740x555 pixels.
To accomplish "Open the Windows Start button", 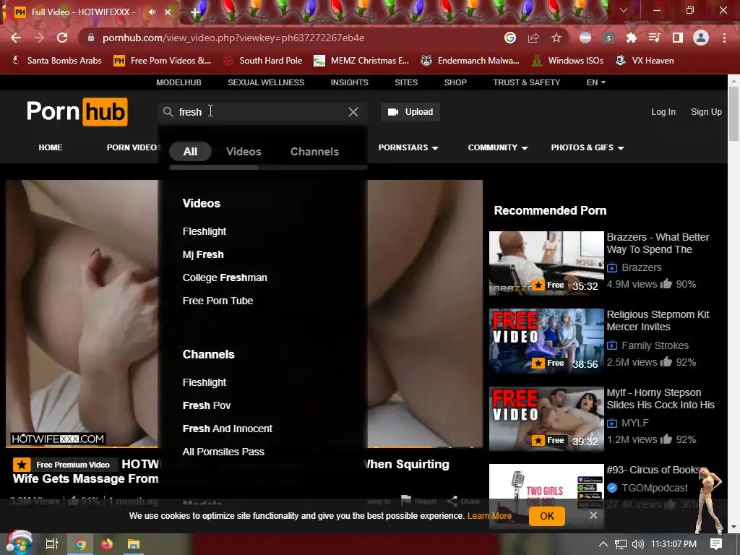I will [19, 543].
